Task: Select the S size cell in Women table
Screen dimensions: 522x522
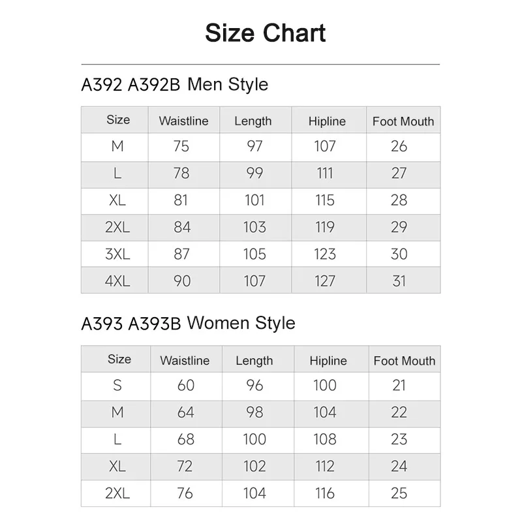Action: [x=117, y=385]
